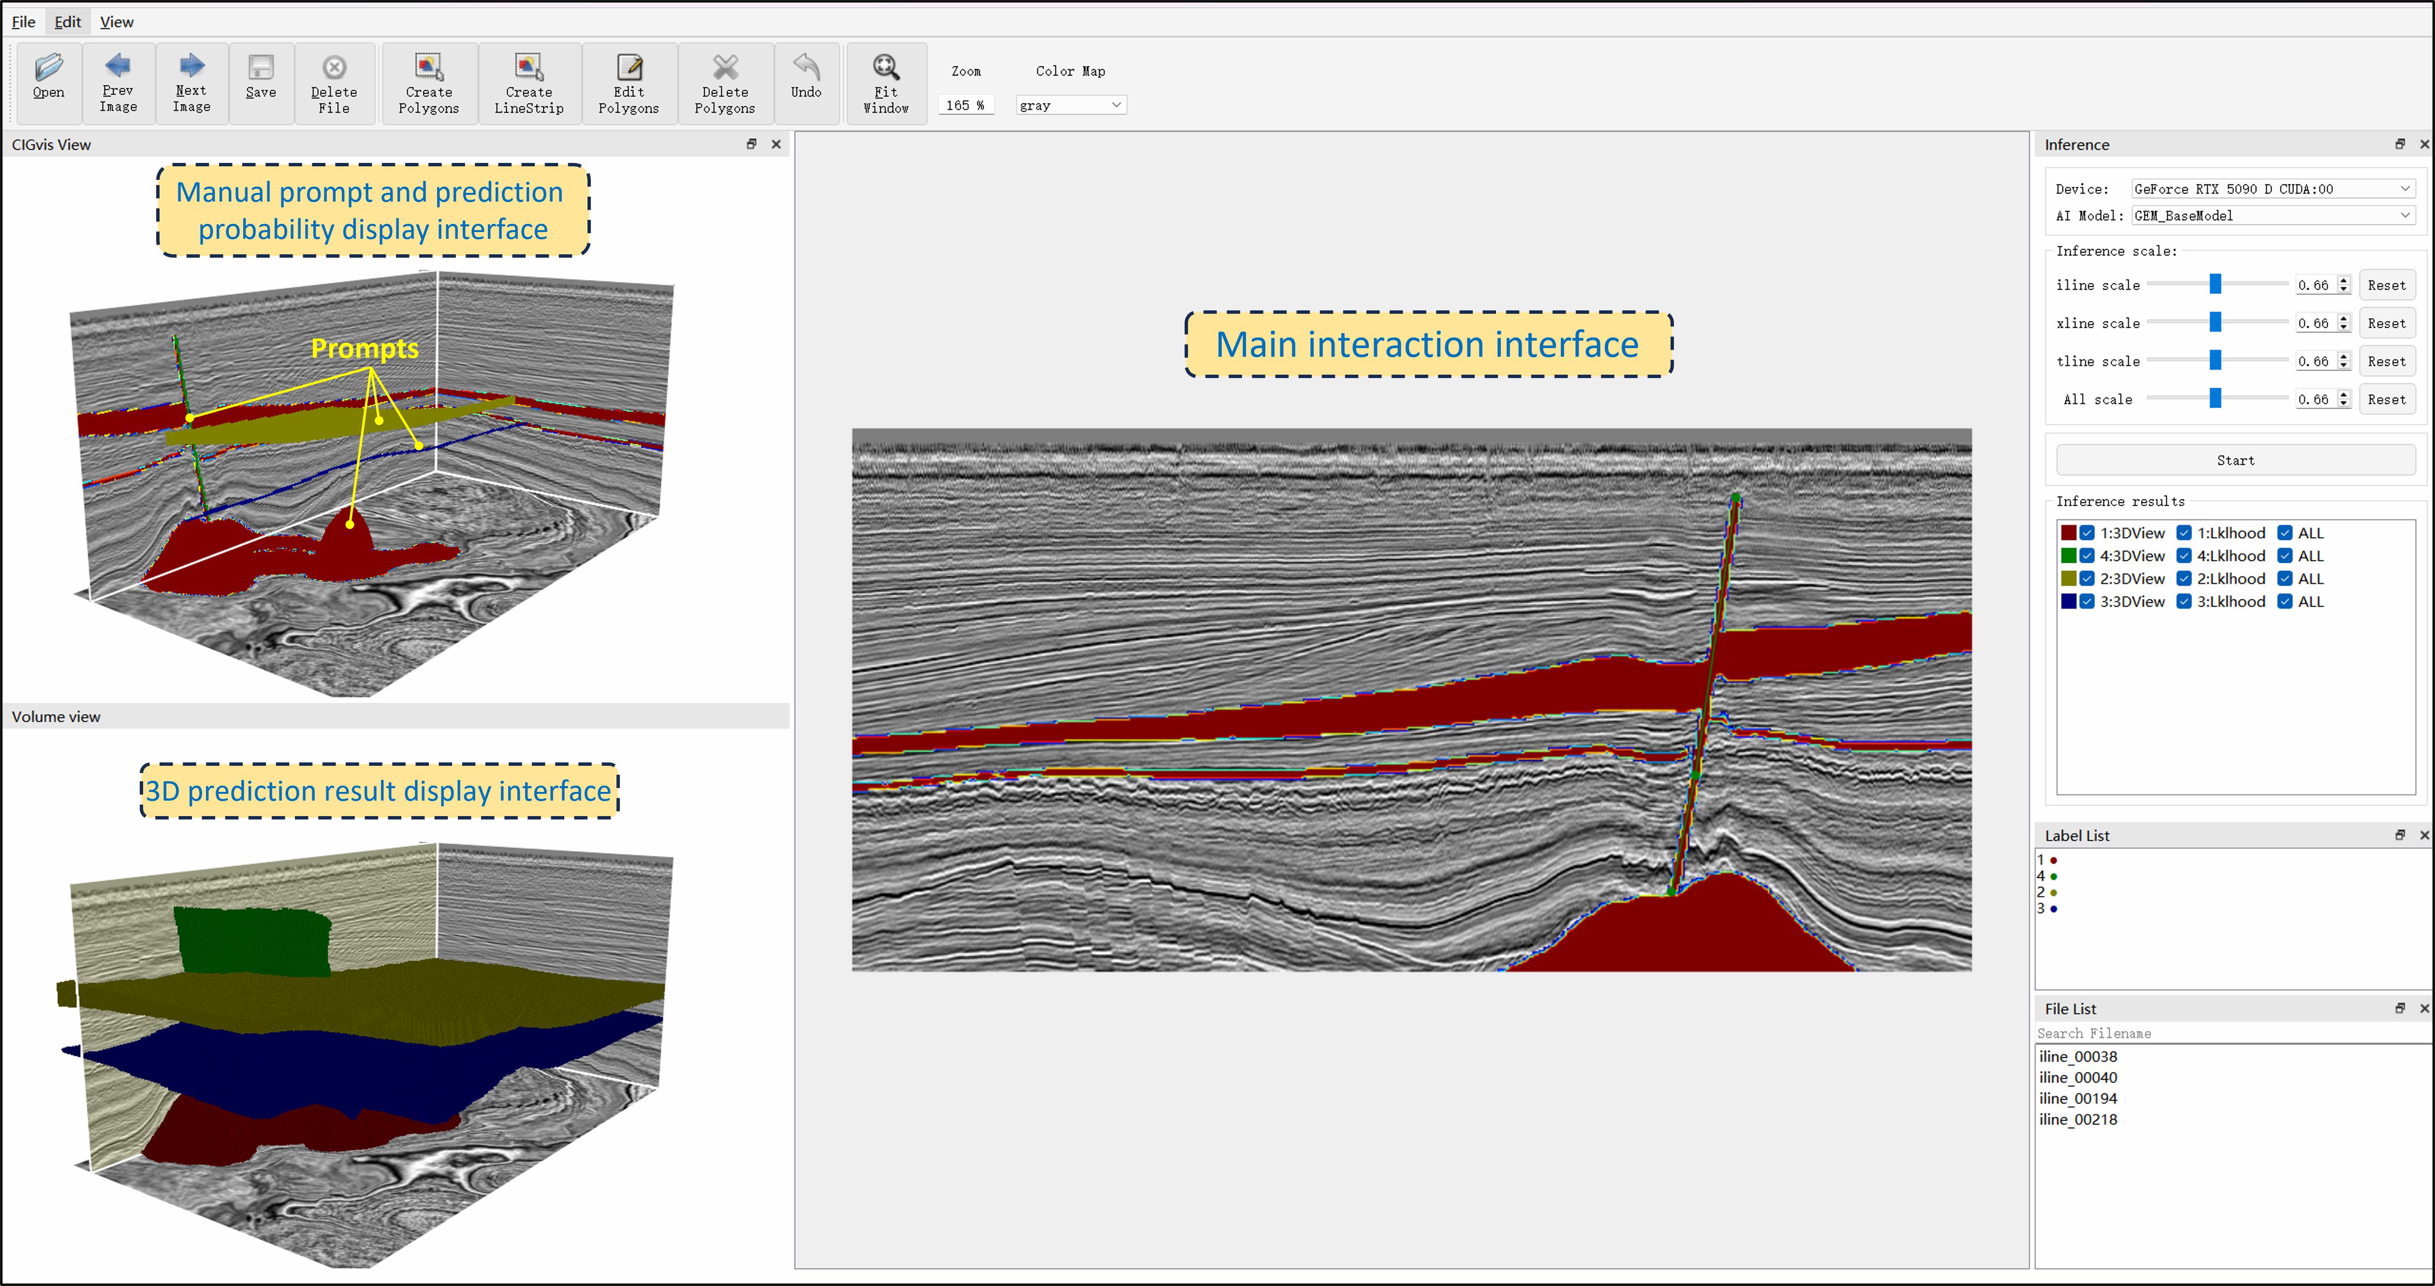Activate the Edit Polygons tool

[x=629, y=82]
